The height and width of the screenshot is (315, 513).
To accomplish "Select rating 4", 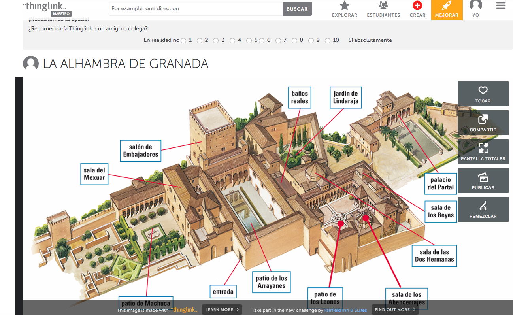I will [x=232, y=40].
